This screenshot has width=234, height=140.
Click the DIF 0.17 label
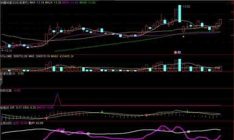16,108
